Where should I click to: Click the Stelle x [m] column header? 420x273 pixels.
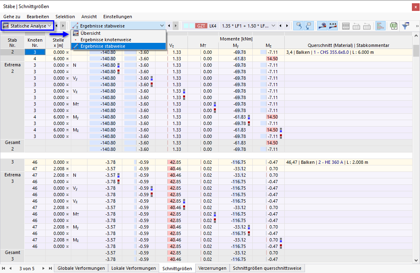tap(58, 42)
